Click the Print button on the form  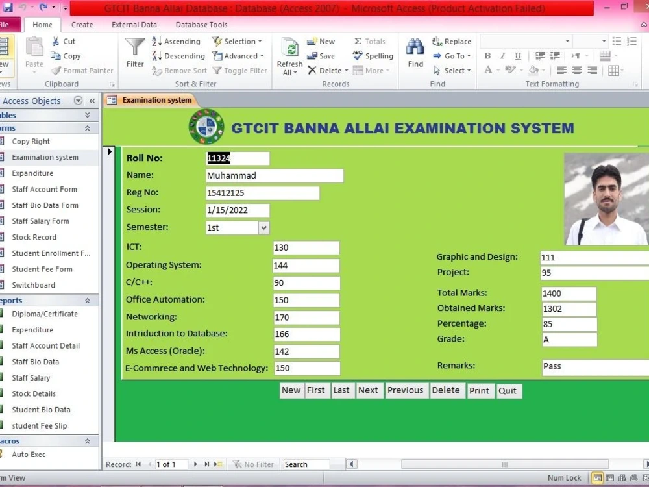[480, 390]
